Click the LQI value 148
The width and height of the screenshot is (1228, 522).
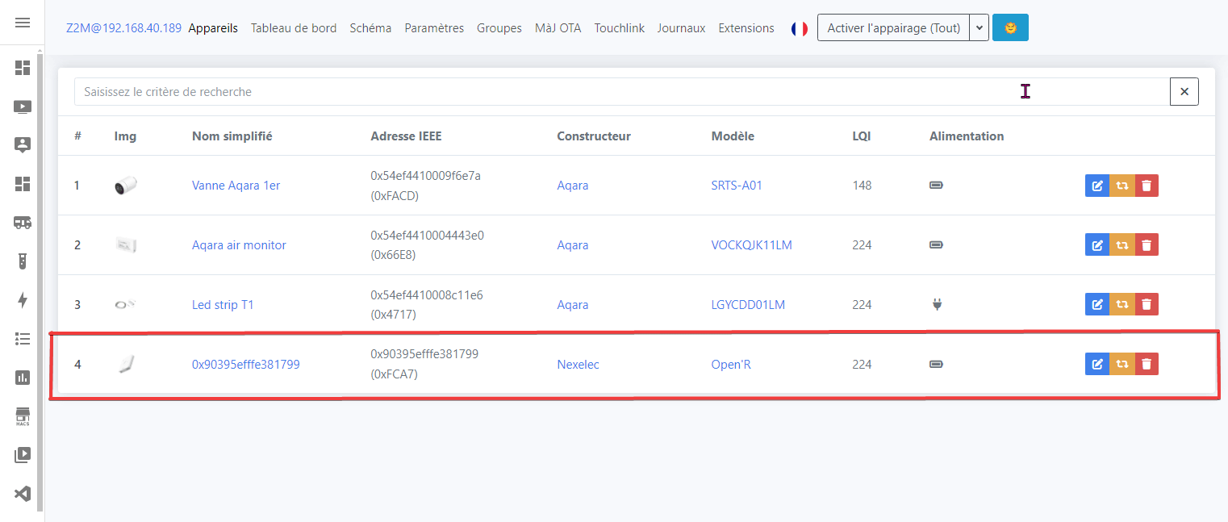(x=862, y=186)
